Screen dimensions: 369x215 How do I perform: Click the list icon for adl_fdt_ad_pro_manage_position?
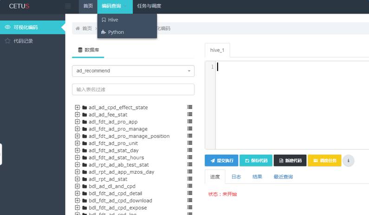click(190, 136)
